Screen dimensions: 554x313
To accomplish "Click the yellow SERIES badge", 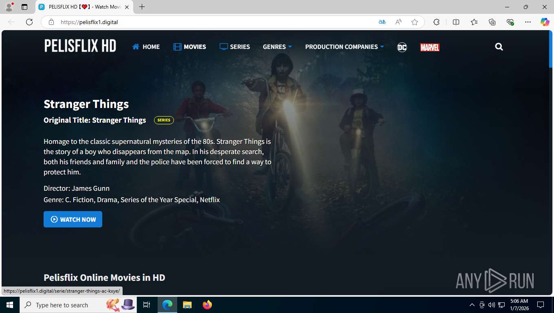I will [x=164, y=120].
